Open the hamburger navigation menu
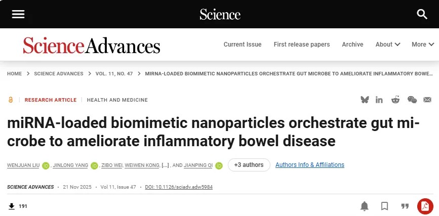The height and width of the screenshot is (216, 439). [x=18, y=14]
